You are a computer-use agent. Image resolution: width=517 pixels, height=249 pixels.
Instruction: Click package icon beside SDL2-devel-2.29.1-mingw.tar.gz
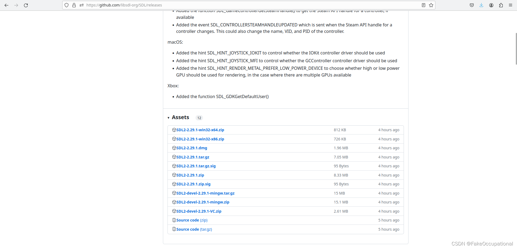[174, 193]
